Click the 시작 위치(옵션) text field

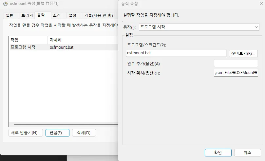(x=236, y=73)
